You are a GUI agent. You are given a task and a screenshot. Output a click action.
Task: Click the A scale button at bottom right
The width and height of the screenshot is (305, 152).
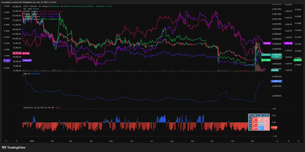pyautogui.click(x=277, y=141)
